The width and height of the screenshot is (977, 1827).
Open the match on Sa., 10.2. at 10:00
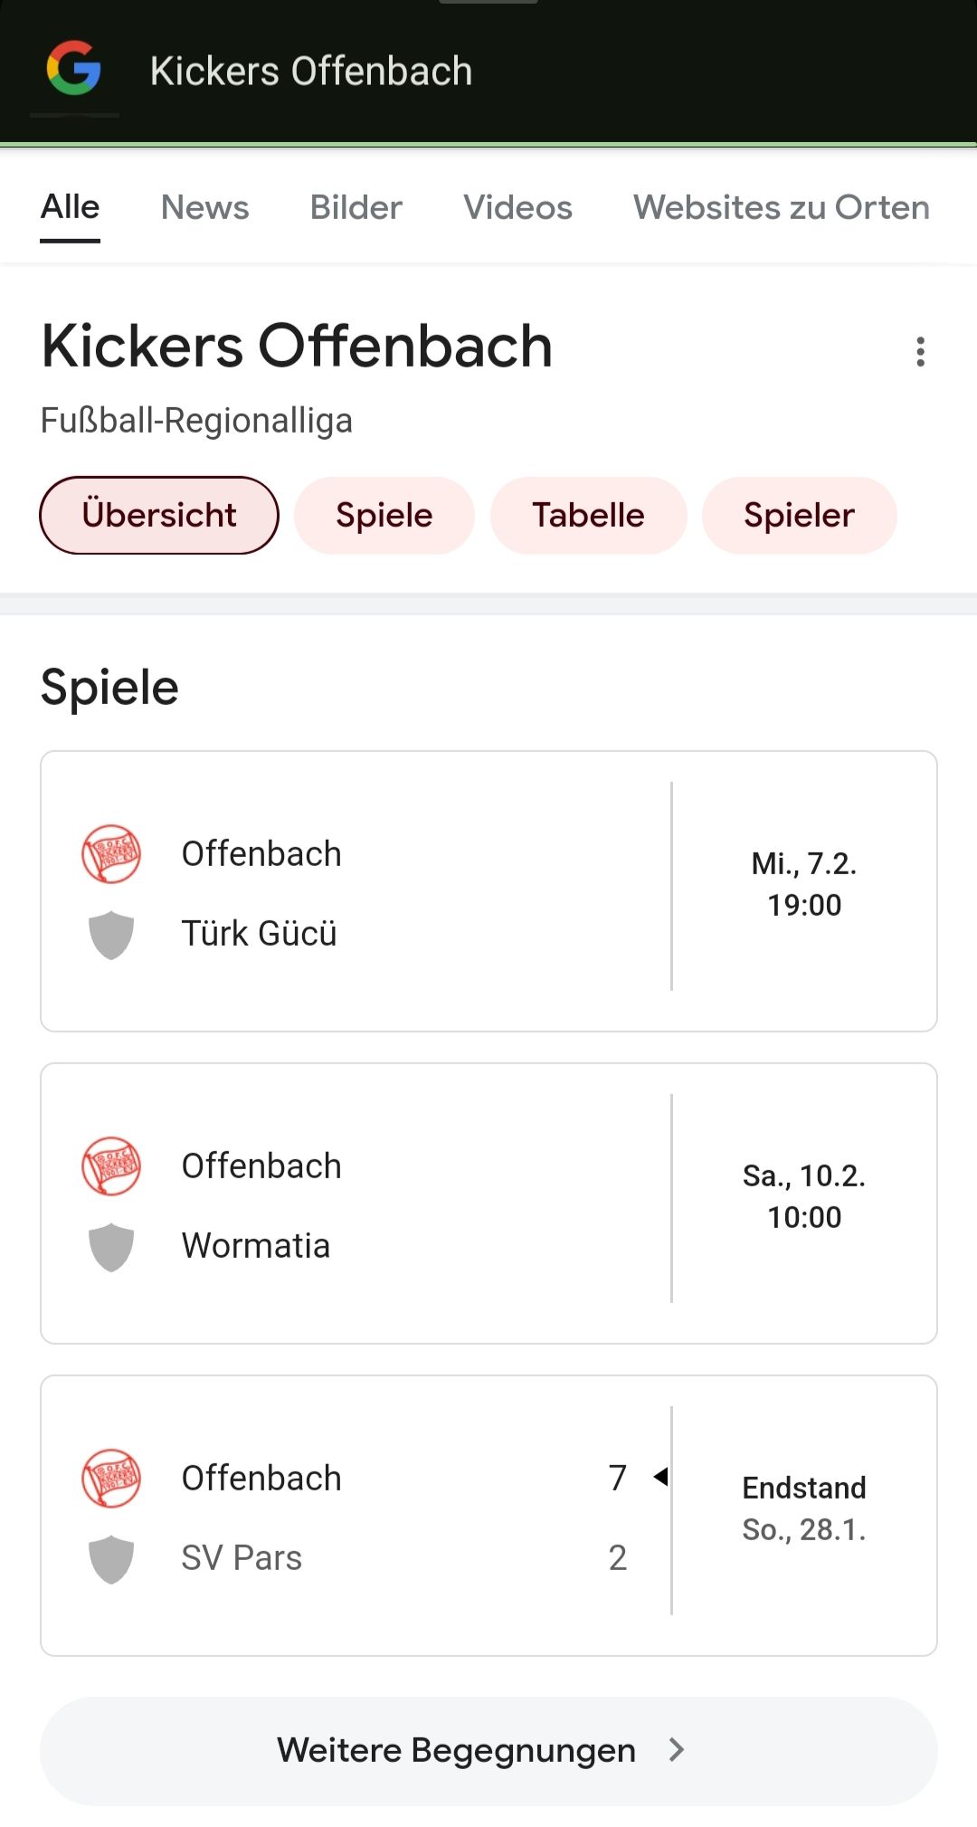point(804,1196)
